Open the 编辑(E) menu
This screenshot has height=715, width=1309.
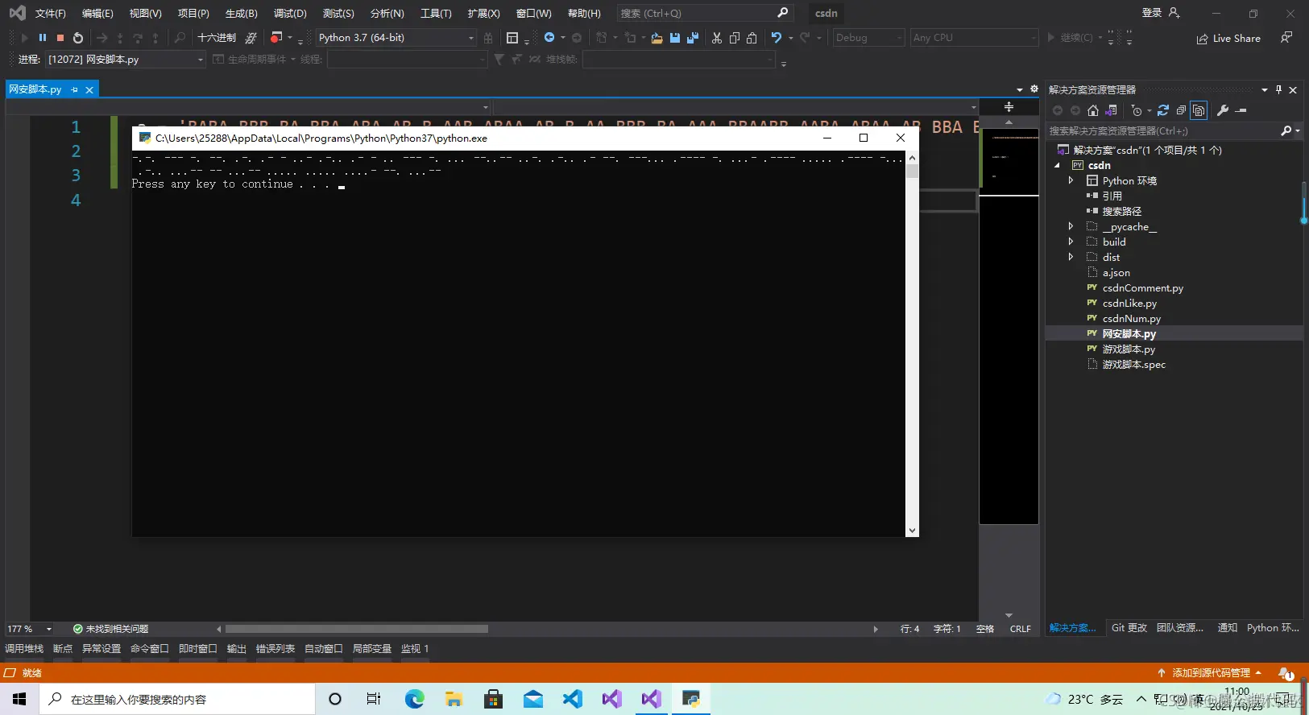click(x=97, y=14)
